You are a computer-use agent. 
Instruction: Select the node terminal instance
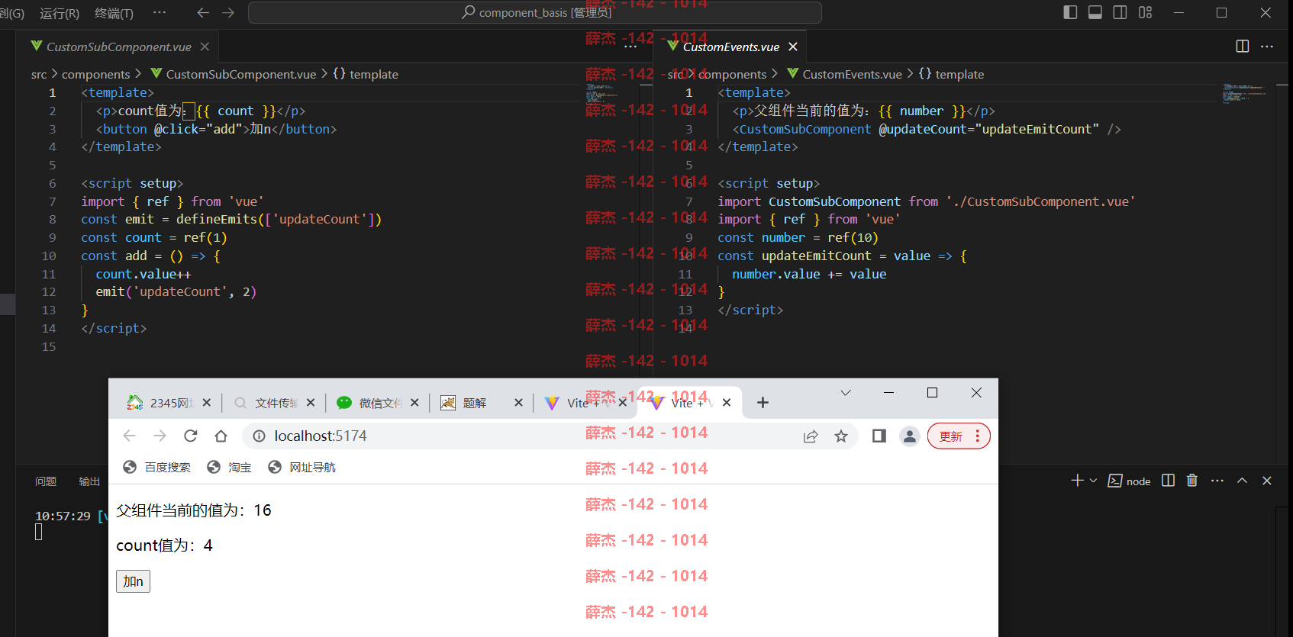pyautogui.click(x=1130, y=481)
